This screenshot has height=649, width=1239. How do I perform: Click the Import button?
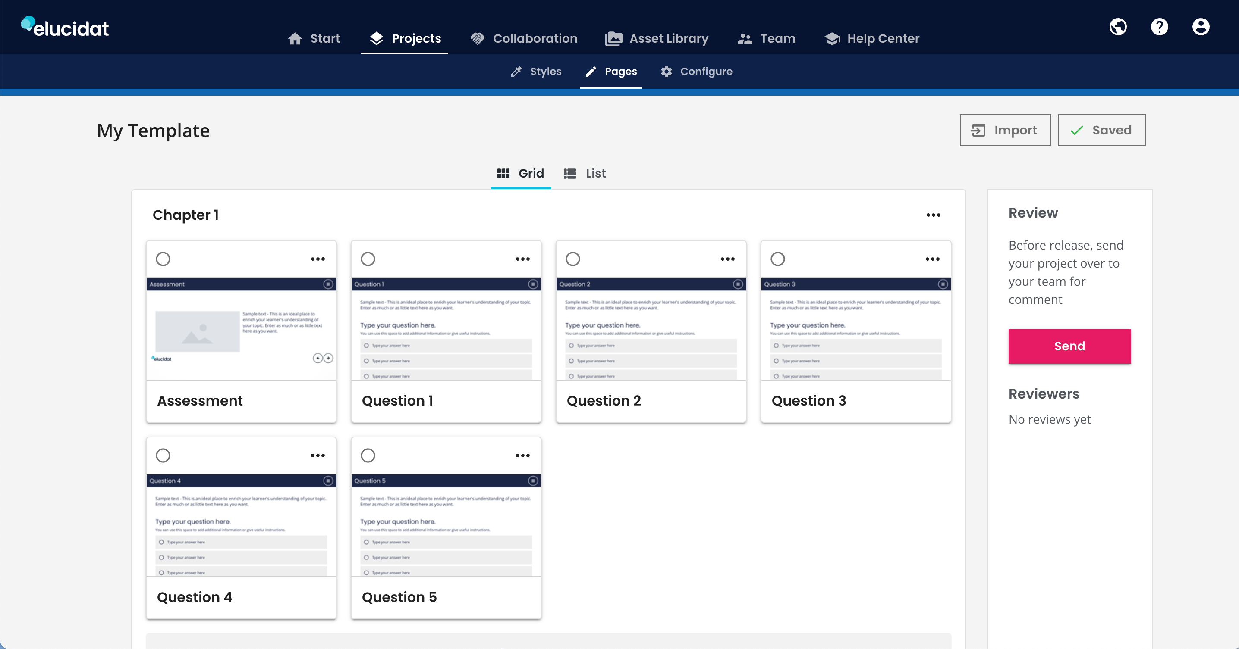point(1005,130)
